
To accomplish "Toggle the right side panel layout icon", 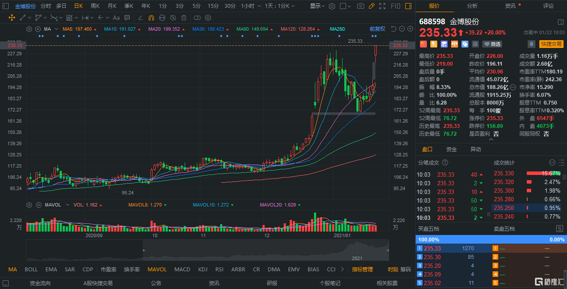I will tap(408, 6).
